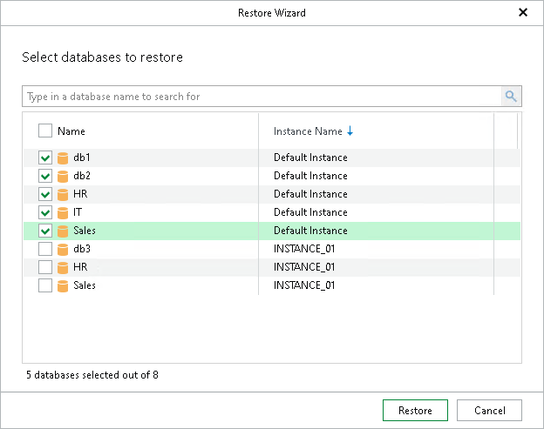Close the Restore Wizard dialog
The width and height of the screenshot is (544, 429).
point(523,13)
